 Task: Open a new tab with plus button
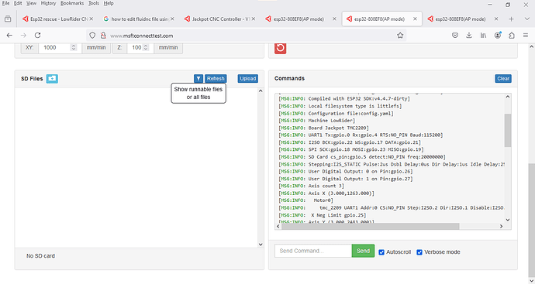pos(511,19)
